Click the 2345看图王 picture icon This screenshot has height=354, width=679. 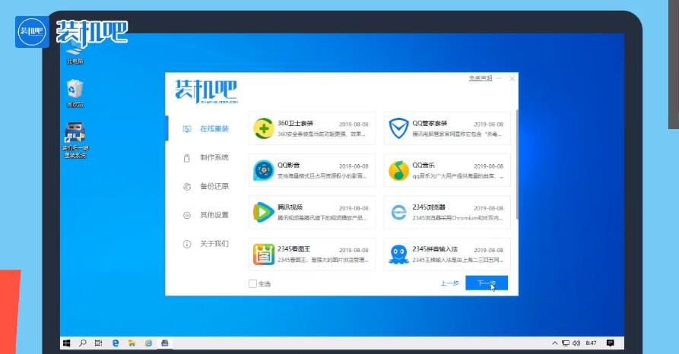(x=264, y=254)
